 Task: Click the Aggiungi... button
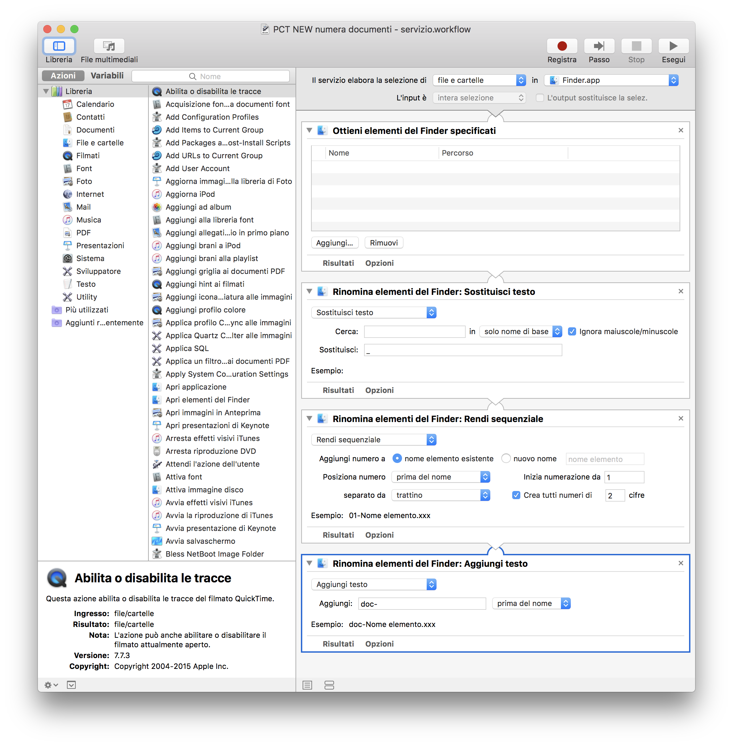coord(334,243)
